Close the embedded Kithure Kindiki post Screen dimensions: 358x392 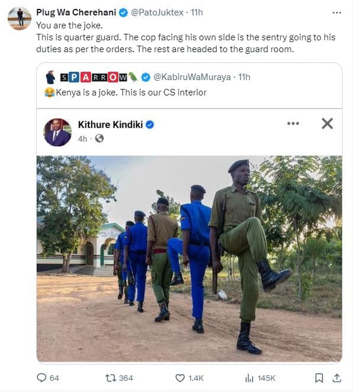327,123
